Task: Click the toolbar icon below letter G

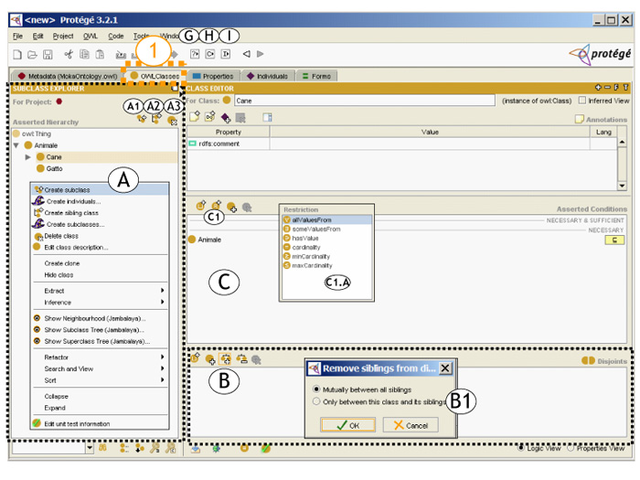Action: pyautogui.click(x=195, y=54)
